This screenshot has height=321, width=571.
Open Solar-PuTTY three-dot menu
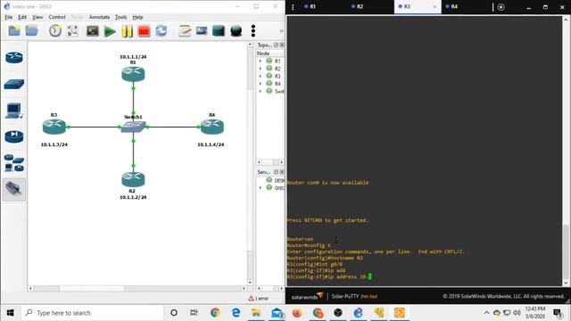click(293, 7)
